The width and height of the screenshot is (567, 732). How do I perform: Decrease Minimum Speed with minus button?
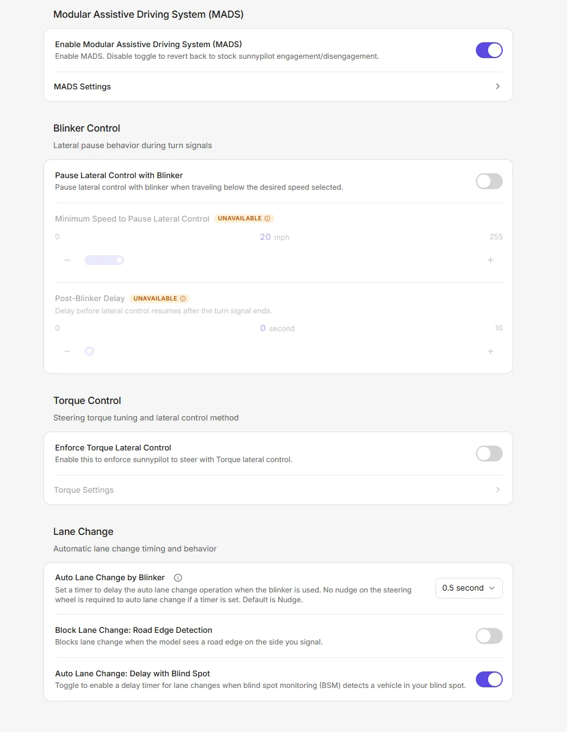[67, 260]
